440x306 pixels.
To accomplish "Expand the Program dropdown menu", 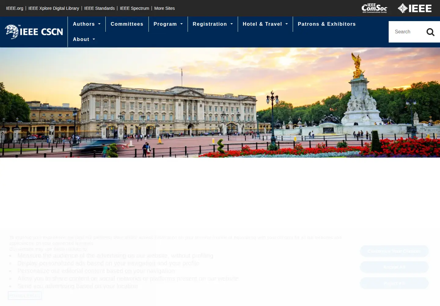I will (x=168, y=24).
